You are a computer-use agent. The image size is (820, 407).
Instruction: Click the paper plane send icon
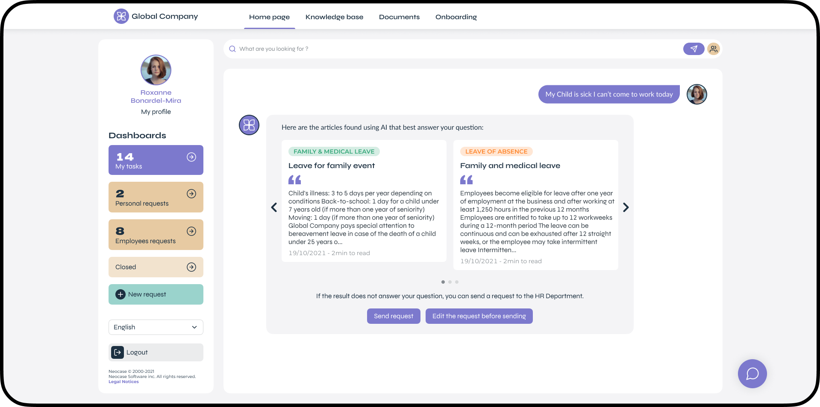(694, 49)
